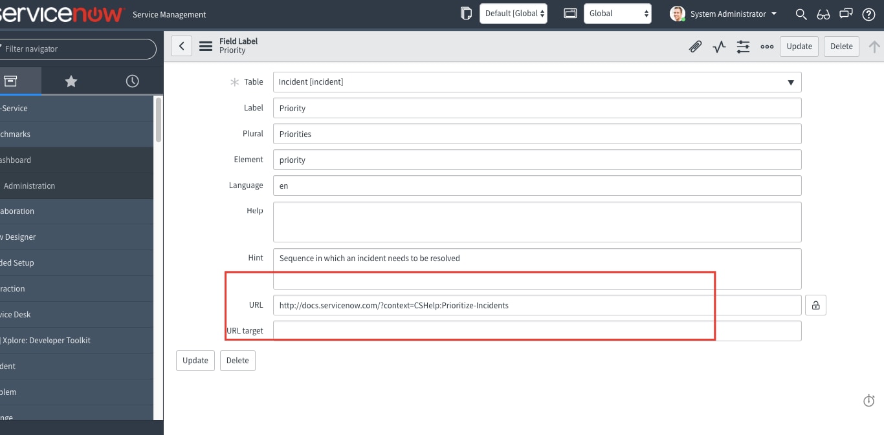884x435 pixels.
Task: Attach a file using the paperclip icon
Action: coord(696,46)
